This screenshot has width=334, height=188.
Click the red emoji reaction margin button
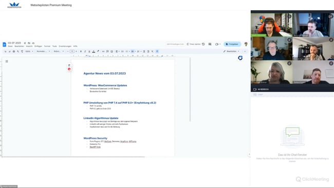coord(69,69)
